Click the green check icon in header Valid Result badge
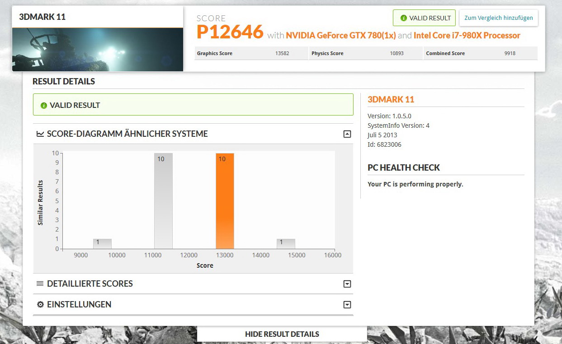 click(403, 18)
